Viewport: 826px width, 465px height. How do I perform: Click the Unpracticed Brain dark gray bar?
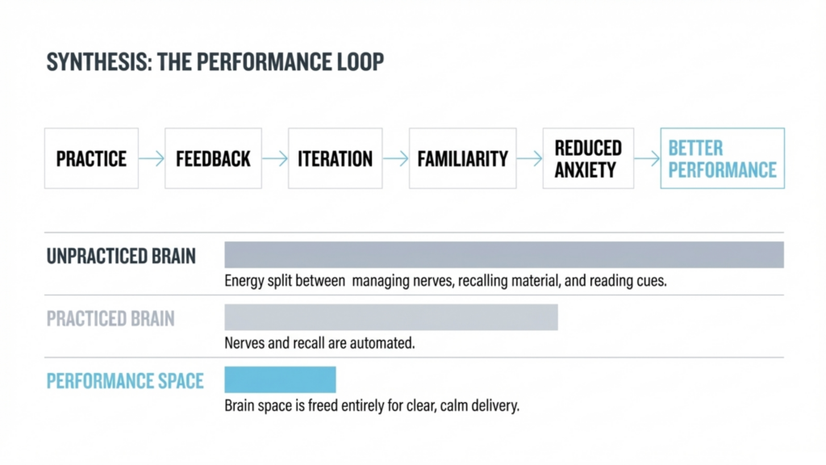pos(504,255)
